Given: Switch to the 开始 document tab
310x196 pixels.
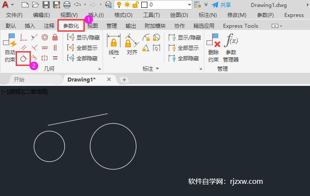Looking at the screenshot, I should click(x=19, y=79).
